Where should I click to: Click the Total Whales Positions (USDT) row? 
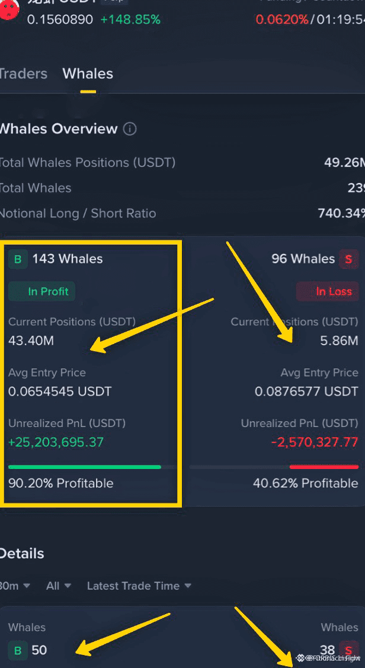(182, 162)
